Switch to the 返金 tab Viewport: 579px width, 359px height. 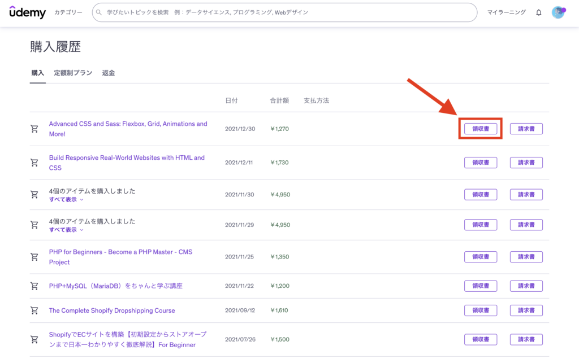tap(109, 73)
